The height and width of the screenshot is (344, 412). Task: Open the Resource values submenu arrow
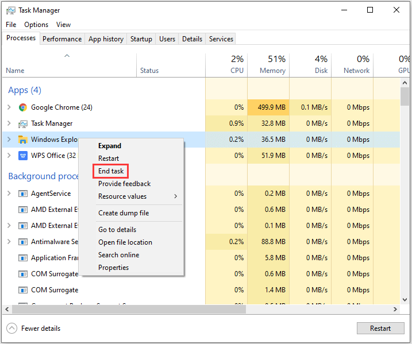(x=175, y=196)
